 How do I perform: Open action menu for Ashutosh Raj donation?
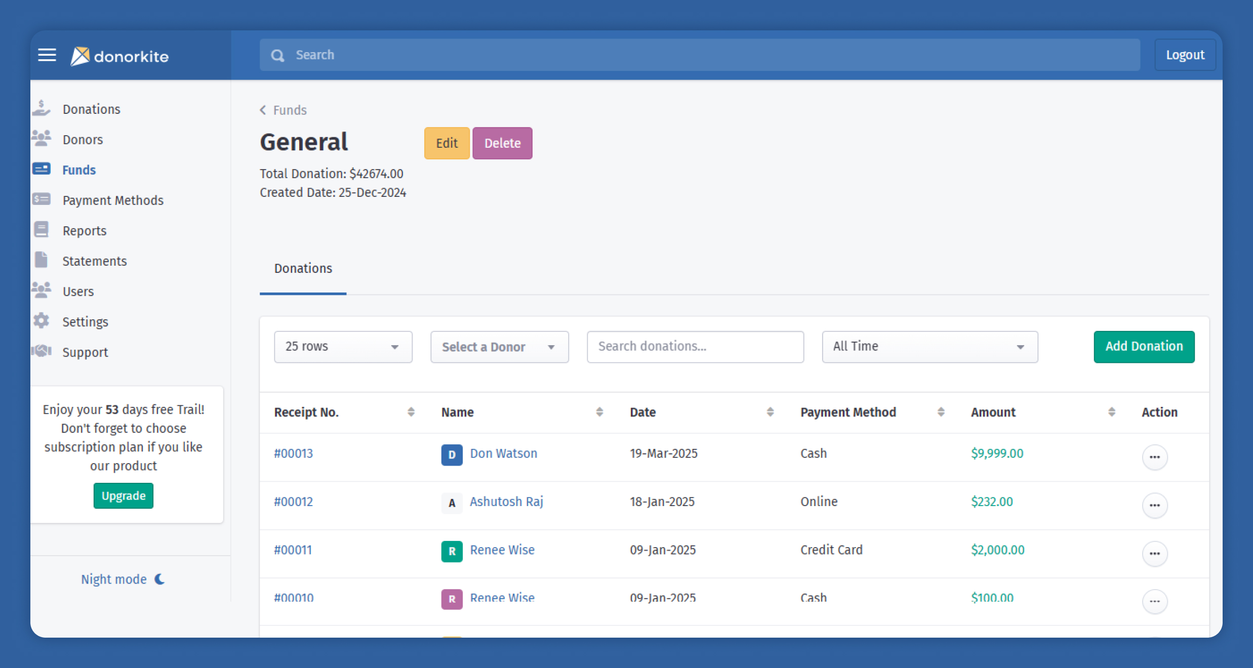1154,505
